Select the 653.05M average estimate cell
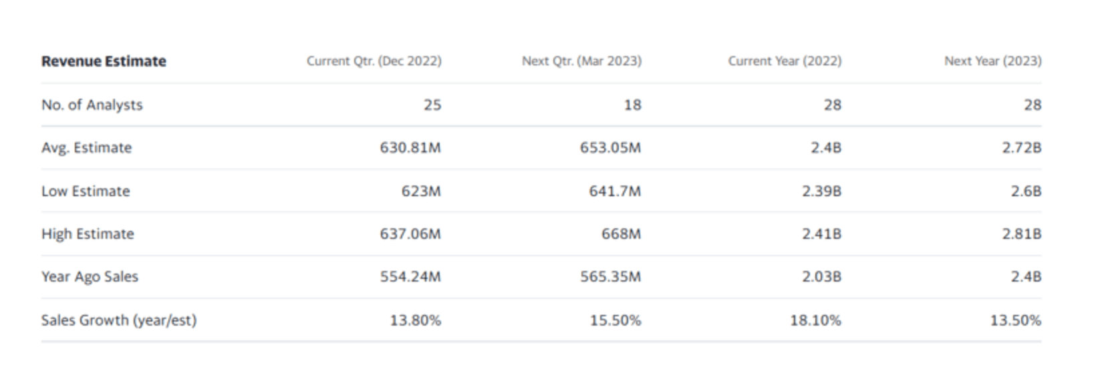Viewport: 1096px width, 391px height. [610, 147]
